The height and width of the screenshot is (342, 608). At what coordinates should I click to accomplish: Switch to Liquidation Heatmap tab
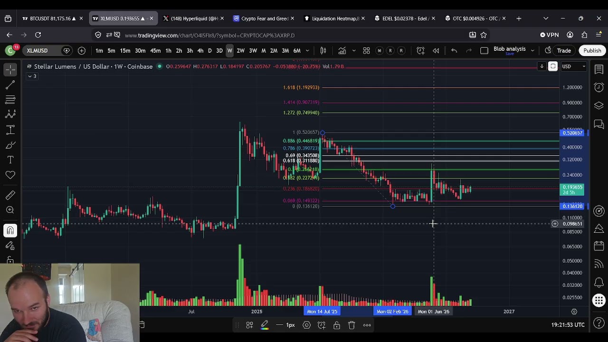point(334,19)
